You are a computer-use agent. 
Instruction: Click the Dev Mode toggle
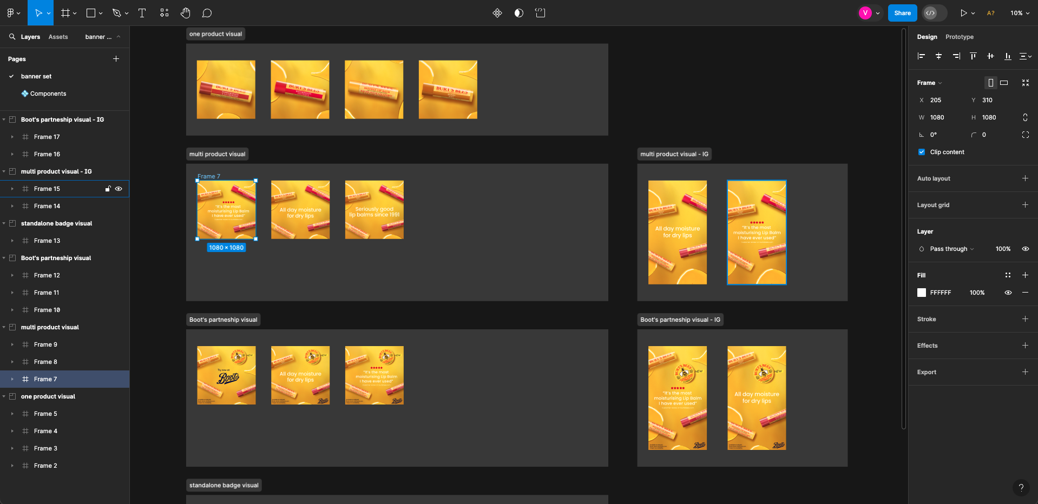(931, 13)
